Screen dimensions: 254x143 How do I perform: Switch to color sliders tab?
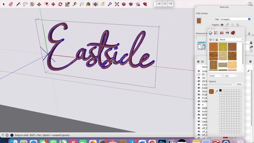[216, 33]
